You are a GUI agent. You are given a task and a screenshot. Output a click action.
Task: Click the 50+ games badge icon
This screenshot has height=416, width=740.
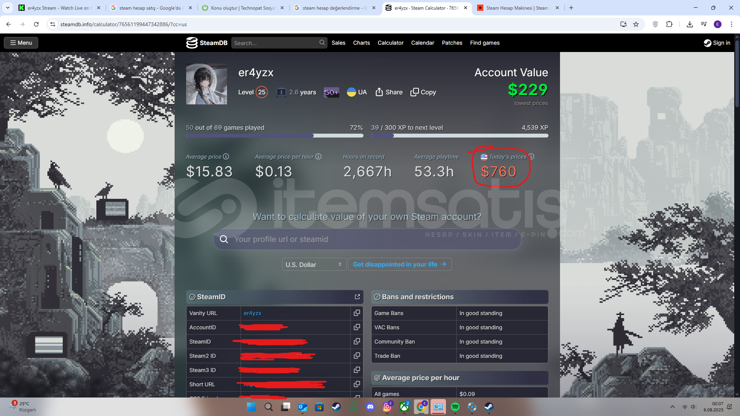point(331,92)
